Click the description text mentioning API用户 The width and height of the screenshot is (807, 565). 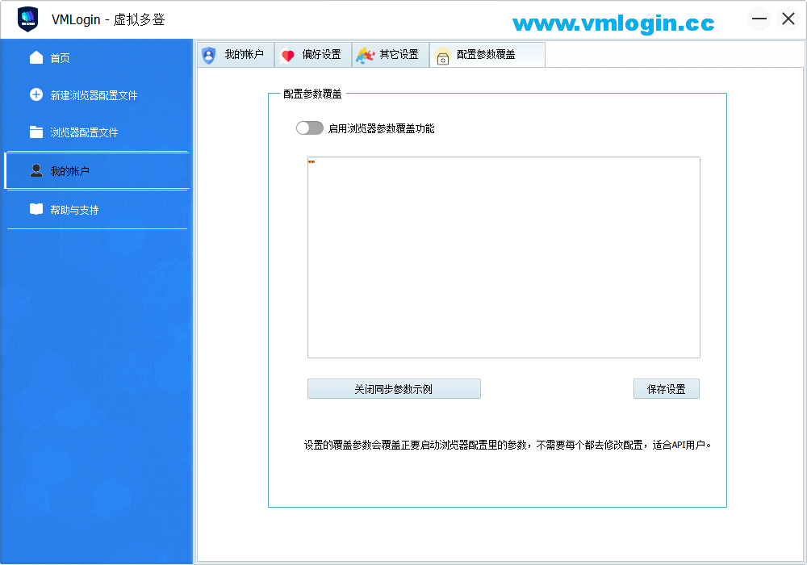508,445
